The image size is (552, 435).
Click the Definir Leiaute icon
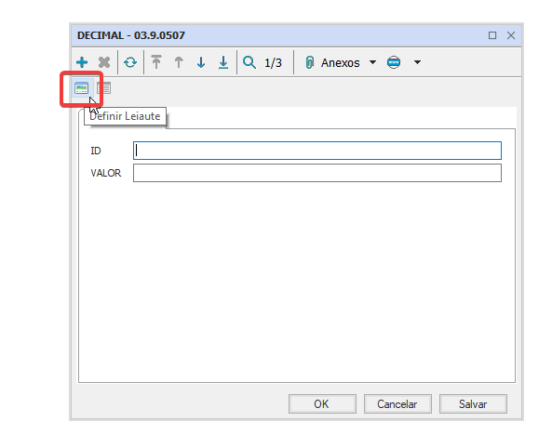pos(81,88)
